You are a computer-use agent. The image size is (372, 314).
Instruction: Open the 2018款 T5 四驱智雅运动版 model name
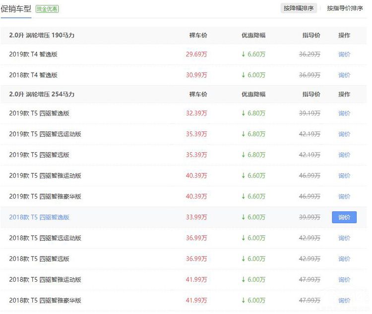[x=45, y=280]
